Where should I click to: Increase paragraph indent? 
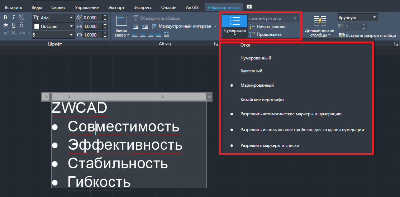point(145,26)
